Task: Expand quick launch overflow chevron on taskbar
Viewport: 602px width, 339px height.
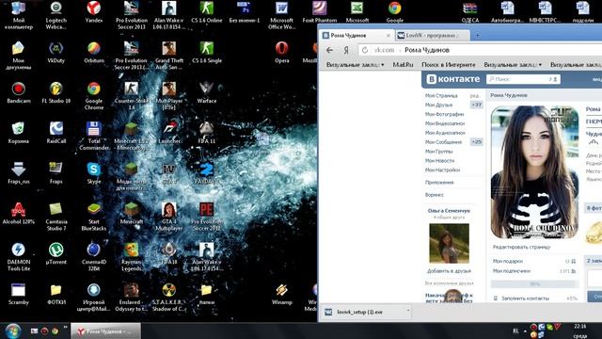Action: coord(65,327)
